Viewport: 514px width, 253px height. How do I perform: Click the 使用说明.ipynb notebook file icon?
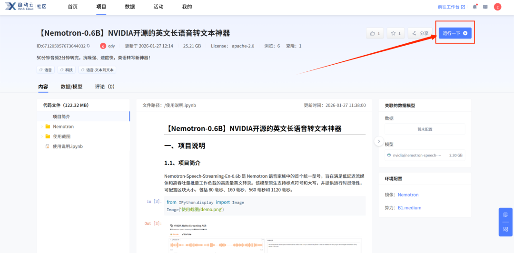[48, 146]
